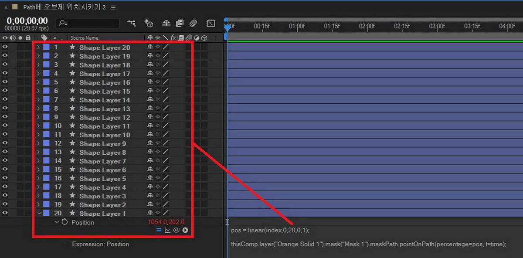523x258 pixels.
Task: Hide Shape Layer 5 with eye toggle
Action: click(5, 178)
